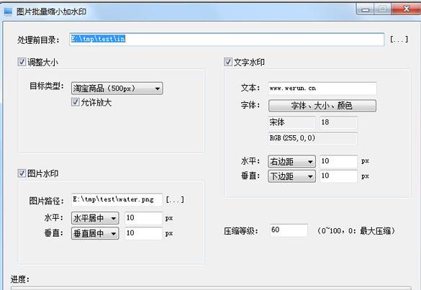Open the 目标类型 target type dropdown
The width and height of the screenshot is (421, 290).
pos(117,88)
